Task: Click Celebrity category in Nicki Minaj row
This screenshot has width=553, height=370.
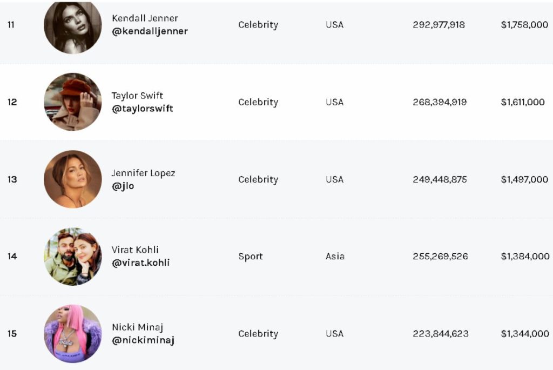Action: click(x=258, y=334)
